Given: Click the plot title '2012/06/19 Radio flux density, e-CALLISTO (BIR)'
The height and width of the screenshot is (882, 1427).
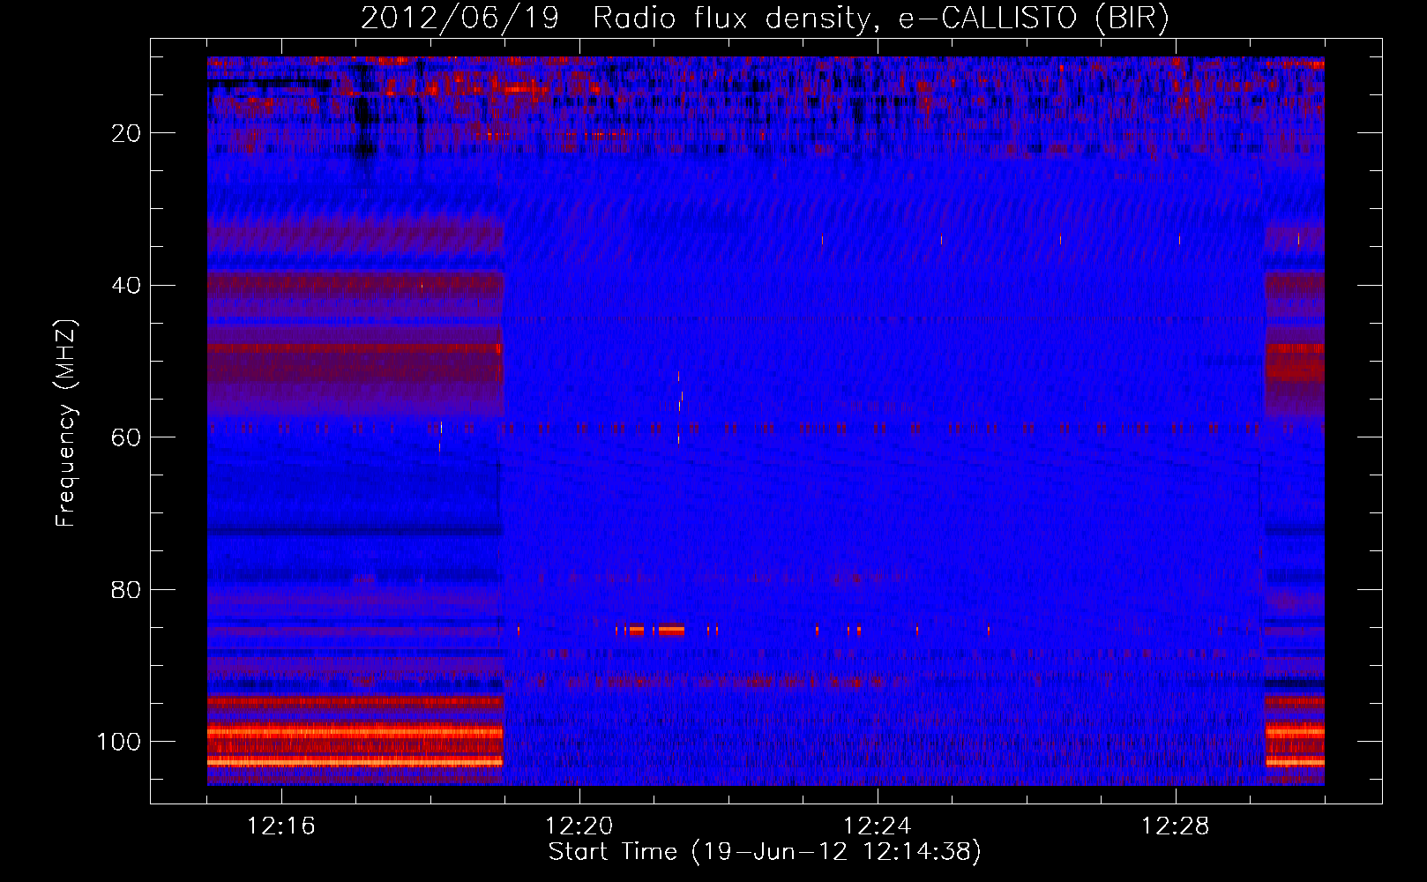Looking at the screenshot, I should tap(765, 19).
